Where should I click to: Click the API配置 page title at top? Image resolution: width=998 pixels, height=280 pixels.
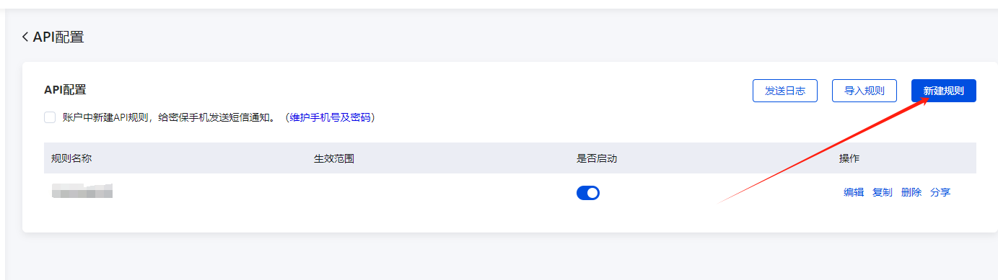tap(58, 37)
